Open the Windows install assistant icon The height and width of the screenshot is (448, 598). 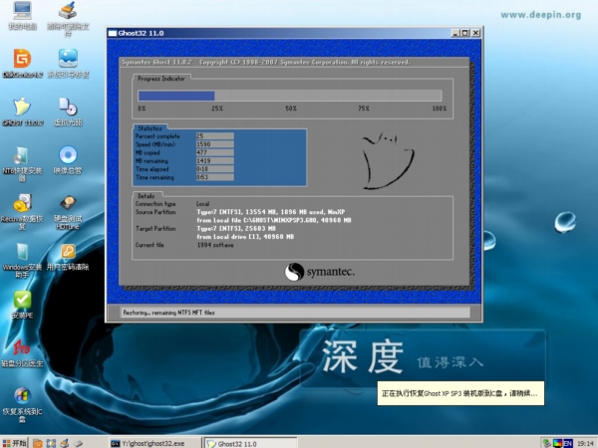pyautogui.click(x=22, y=261)
